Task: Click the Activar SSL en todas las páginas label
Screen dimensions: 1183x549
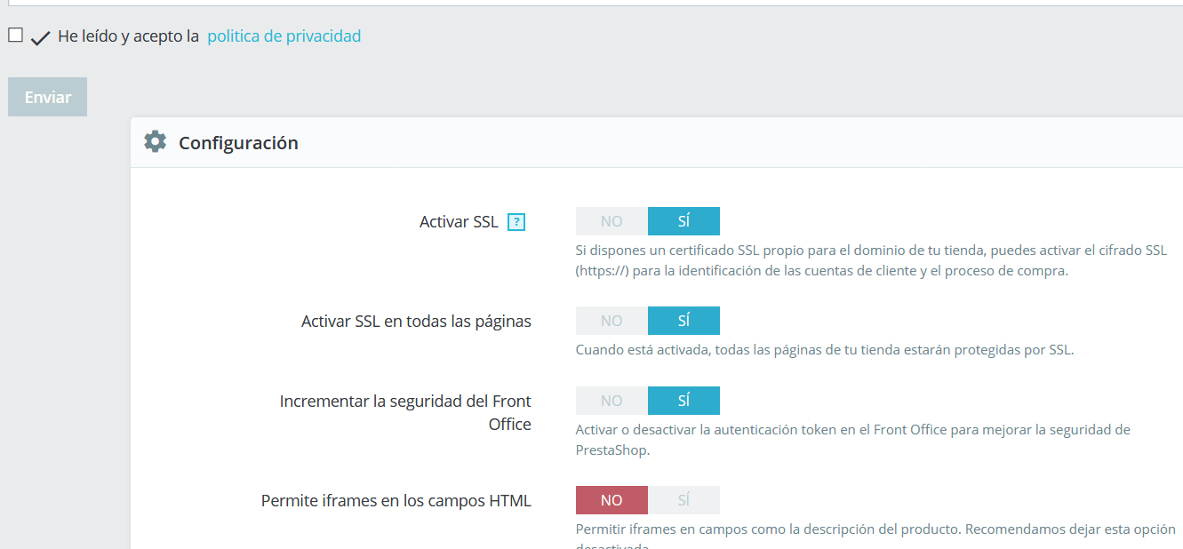Action: pos(416,322)
